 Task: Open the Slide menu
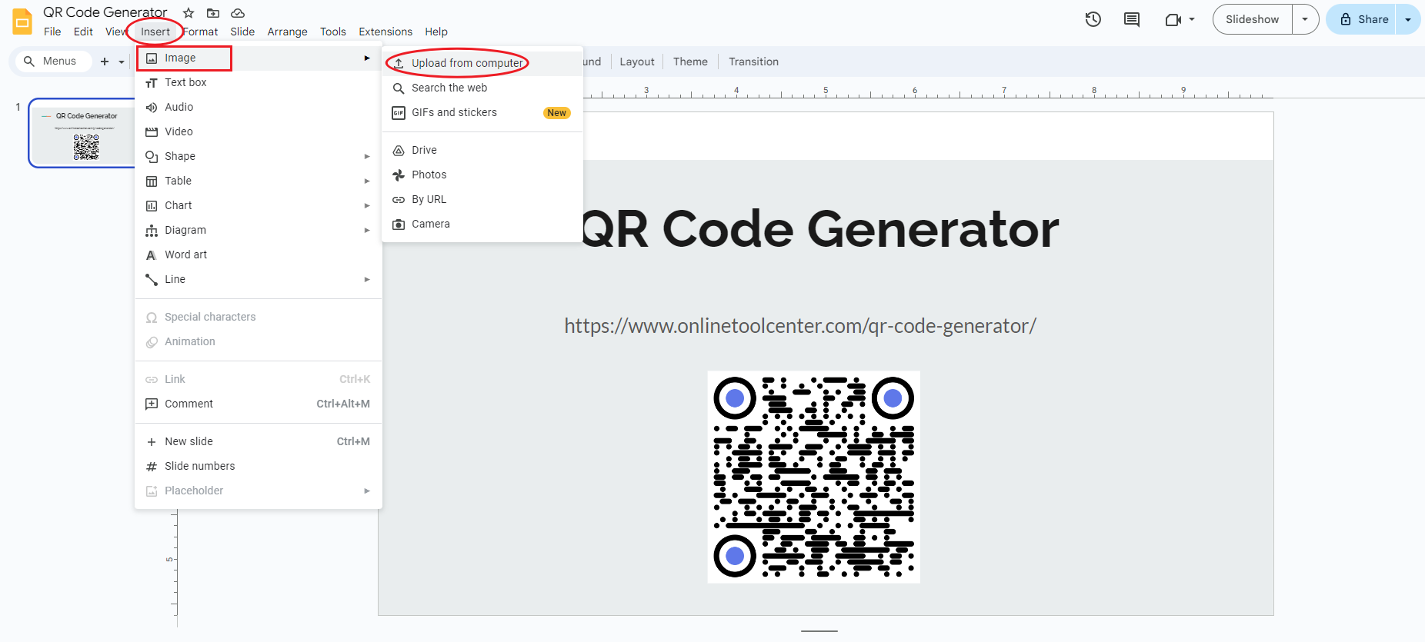click(242, 32)
